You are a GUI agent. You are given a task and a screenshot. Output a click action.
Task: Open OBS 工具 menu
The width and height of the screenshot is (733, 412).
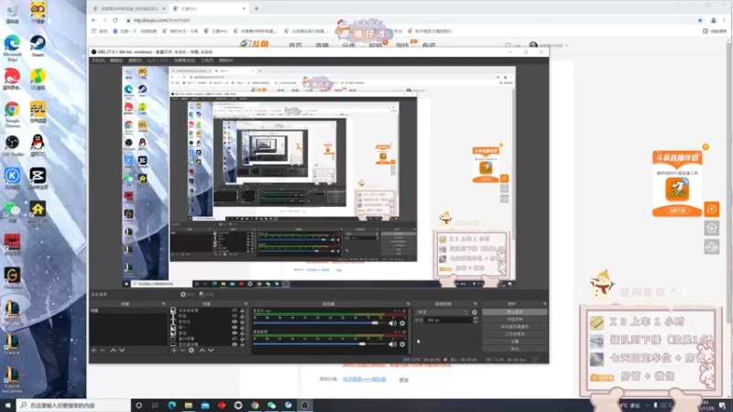(207, 60)
